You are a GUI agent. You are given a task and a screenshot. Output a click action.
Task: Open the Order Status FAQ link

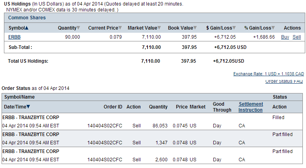click(284, 81)
